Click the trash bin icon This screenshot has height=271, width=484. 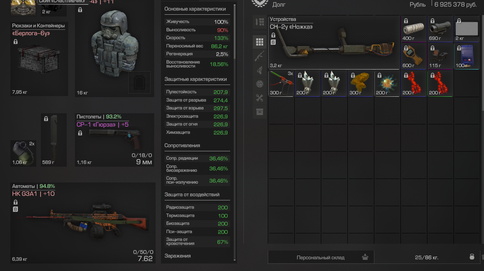coord(483,257)
